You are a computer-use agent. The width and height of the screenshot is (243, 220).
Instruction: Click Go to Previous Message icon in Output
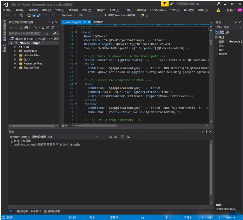click(x=110, y=137)
